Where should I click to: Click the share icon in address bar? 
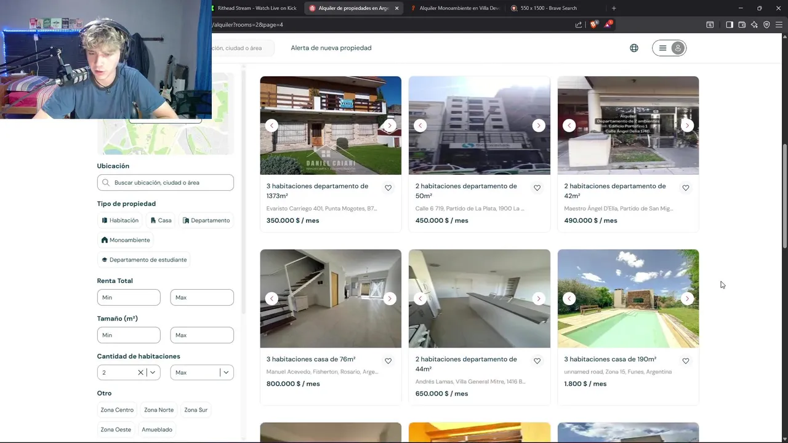[579, 25]
